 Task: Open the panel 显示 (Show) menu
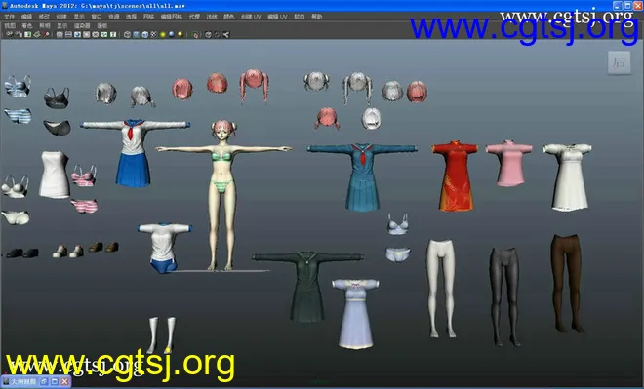tap(62, 26)
